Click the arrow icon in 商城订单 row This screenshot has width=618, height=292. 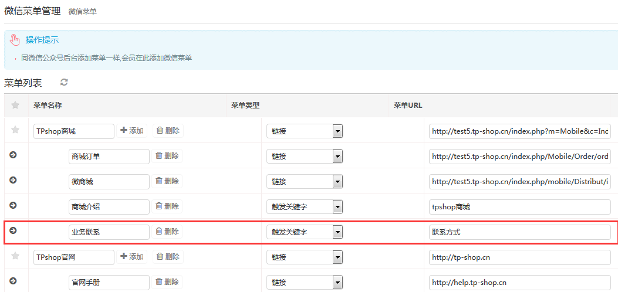13,155
